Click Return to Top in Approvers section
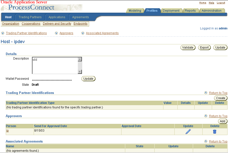The width and height of the screenshot is (228, 153). 218,116
